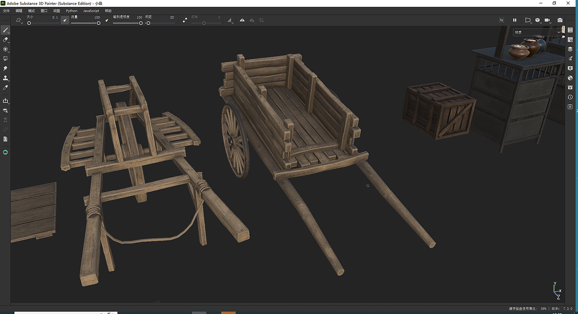Open brush preset picker in top toolbar
Viewport: 578px width, 314px height.
point(19,20)
